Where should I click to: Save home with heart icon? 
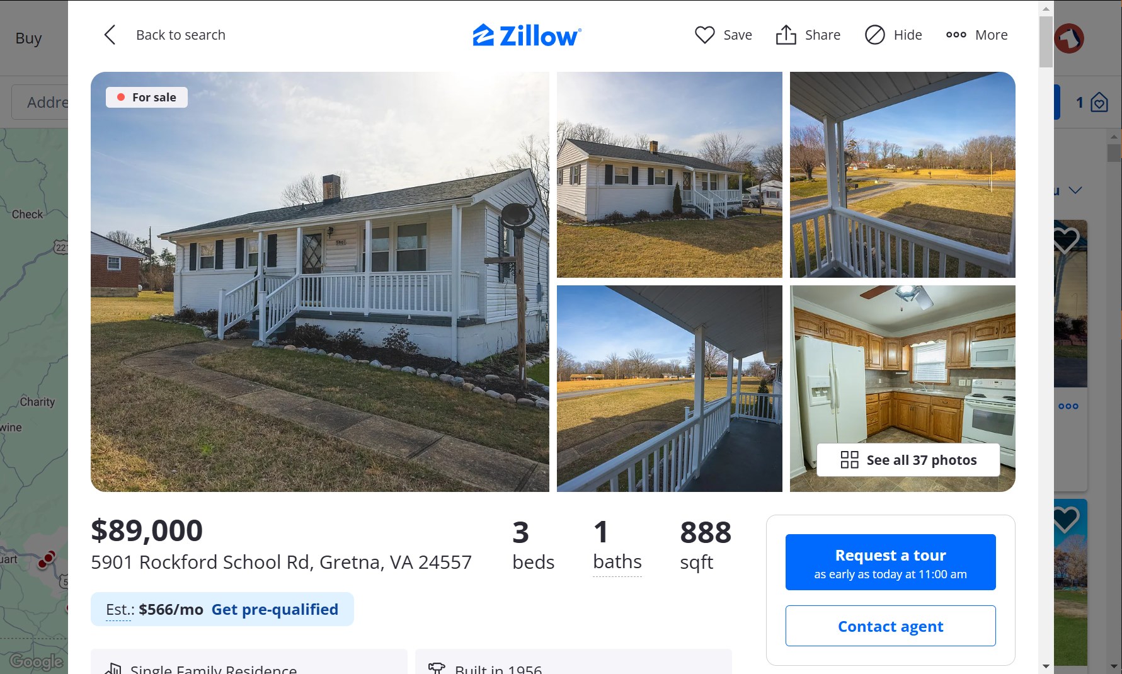[x=704, y=35]
